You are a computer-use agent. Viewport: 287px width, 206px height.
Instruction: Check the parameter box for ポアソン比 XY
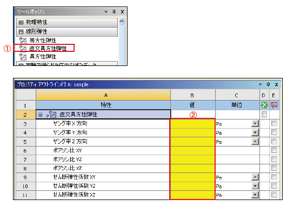point(274,150)
